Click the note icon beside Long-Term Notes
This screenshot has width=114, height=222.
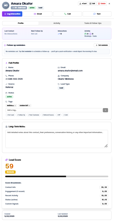[x=6, y=127]
